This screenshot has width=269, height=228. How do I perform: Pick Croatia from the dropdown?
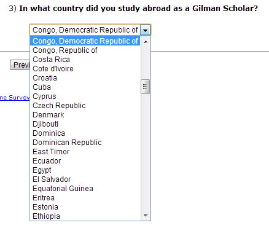(x=85, y=78)
